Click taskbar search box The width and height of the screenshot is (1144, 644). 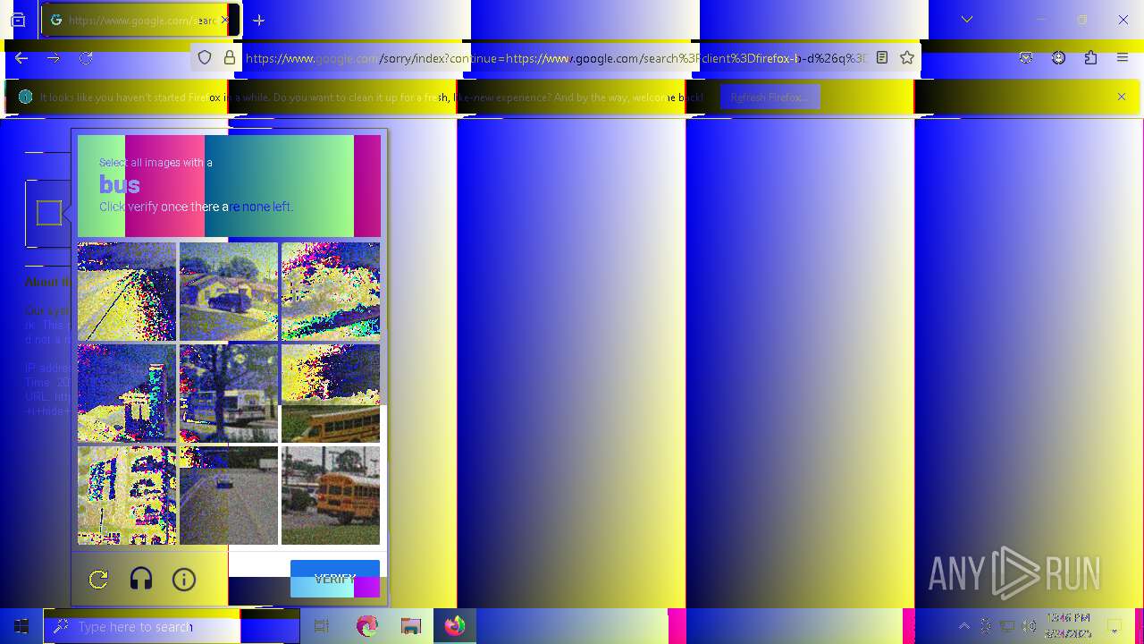tap(172, 626)
